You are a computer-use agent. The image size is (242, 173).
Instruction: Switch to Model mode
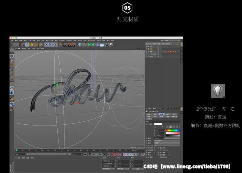(12, 56)
